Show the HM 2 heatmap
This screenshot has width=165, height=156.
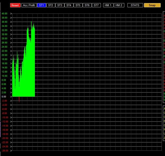[119, 5]
